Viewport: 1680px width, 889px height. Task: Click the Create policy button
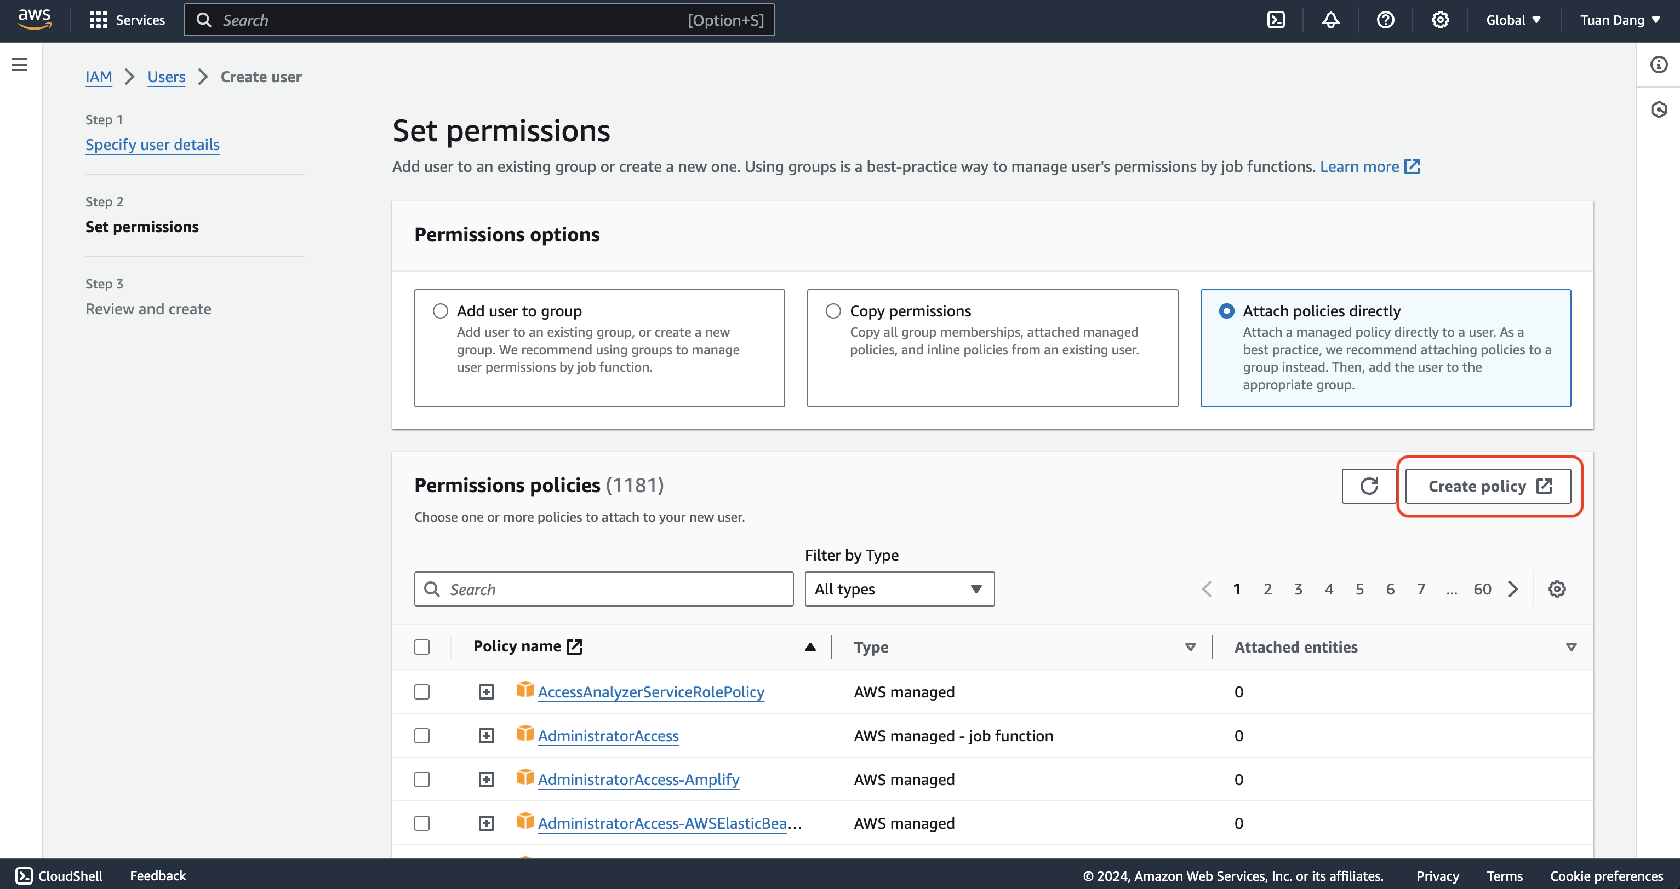click(x=1488, y=486)
